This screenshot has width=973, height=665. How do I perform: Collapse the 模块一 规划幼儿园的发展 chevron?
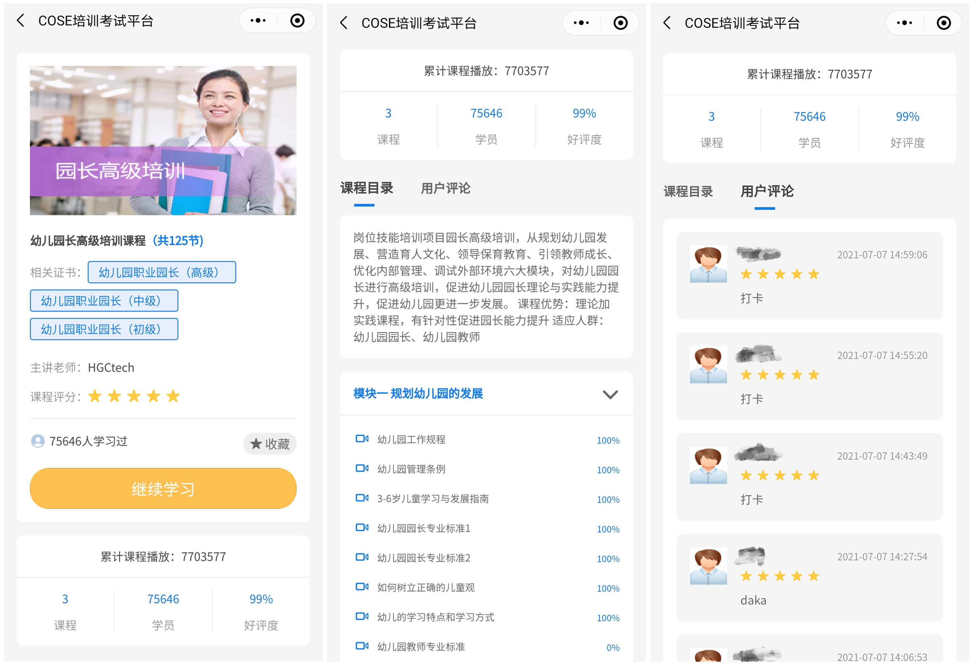610,394
